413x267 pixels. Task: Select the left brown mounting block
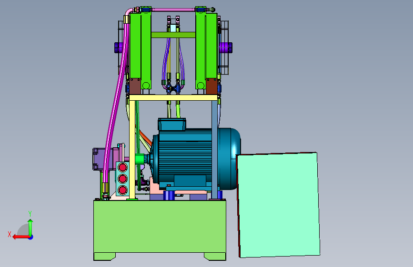[135, 86]
